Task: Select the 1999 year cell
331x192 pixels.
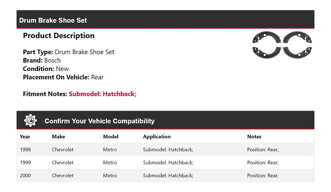Action: (x=25, y=162)
